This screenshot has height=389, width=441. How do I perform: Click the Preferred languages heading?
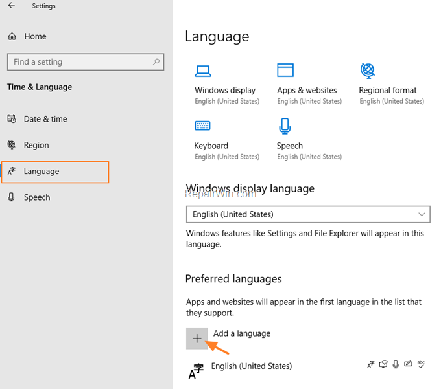(233, 279)
